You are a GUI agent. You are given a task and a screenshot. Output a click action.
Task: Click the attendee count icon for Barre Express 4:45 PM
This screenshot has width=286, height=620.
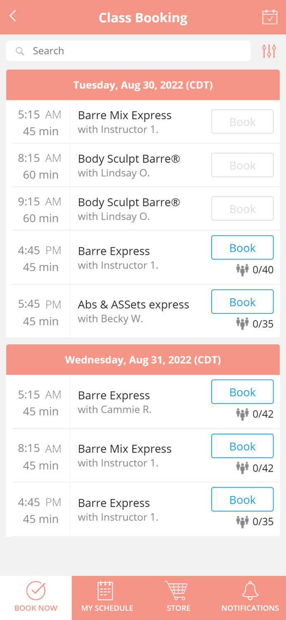[x=243, y=269]
